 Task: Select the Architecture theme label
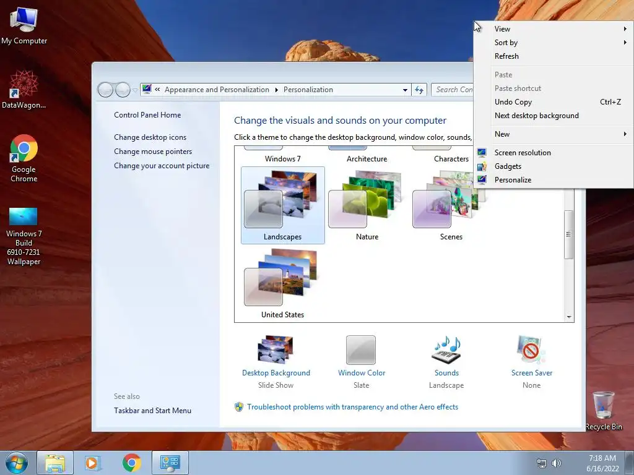coord(367,159)
